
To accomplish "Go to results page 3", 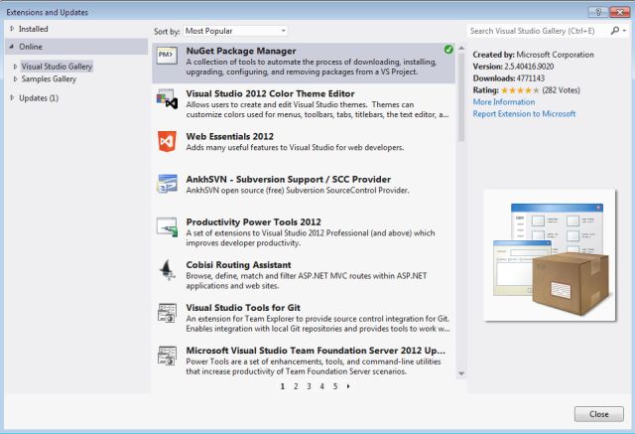I will (x=309, y=386).
